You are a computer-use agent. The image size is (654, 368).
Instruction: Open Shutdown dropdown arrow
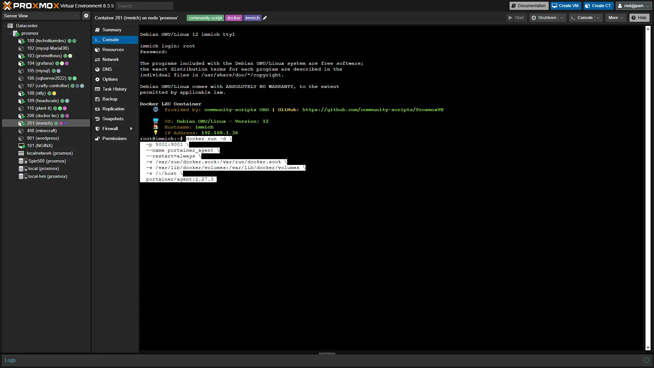click(562, 18)
